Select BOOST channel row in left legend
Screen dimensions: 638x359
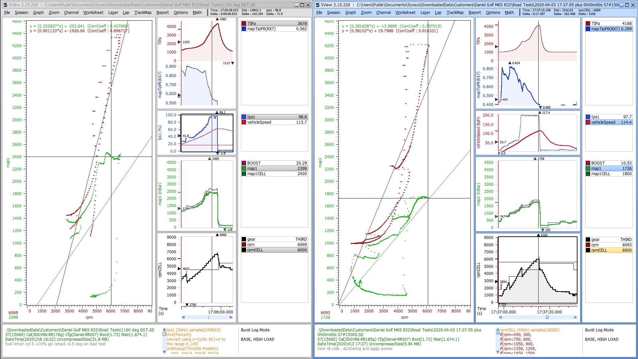tap(274, 163)
